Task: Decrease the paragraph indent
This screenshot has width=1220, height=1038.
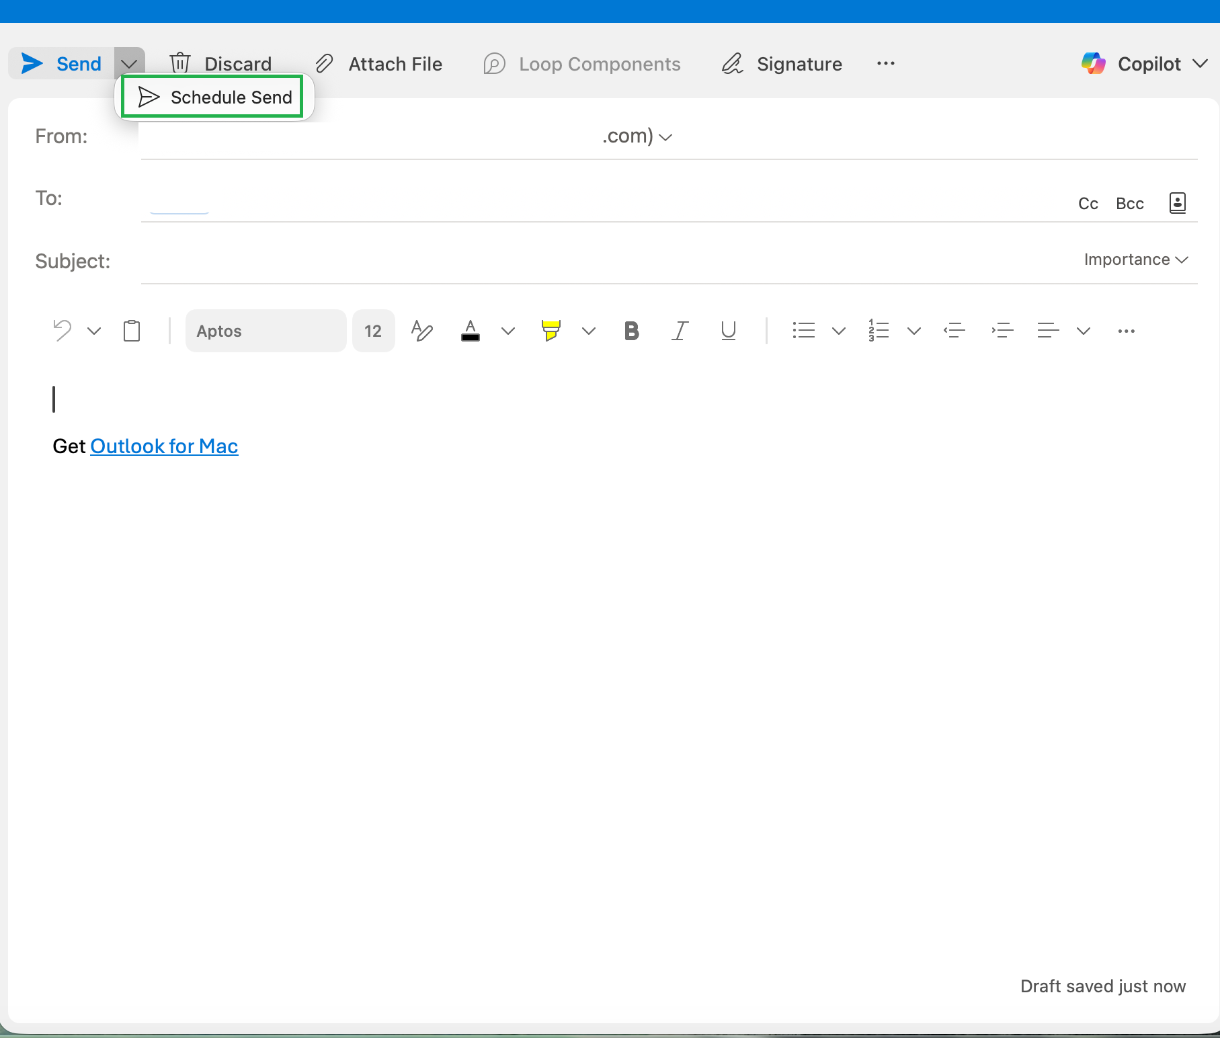Action: pyautogui.click(x=954, y=331)
